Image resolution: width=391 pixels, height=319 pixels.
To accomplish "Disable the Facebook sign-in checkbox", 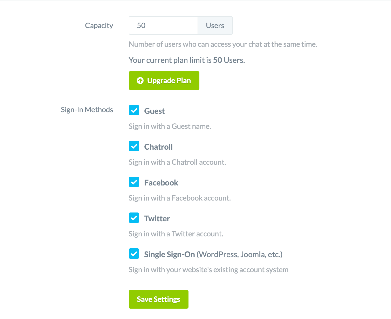I will [134, 182].
